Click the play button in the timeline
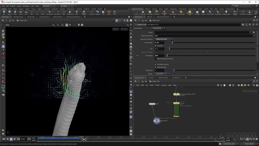Viewport: 259px width, 146px height. tap(15, 139)
